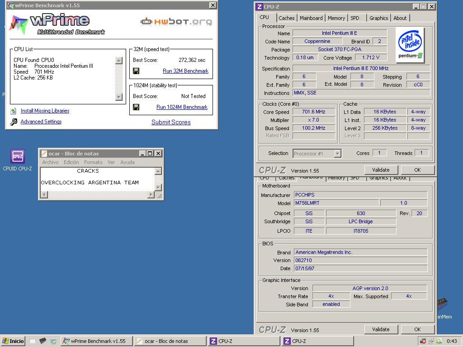463x347 pixels.
Task: Click the M756LMRT model field
Action: tap(336, 203)
